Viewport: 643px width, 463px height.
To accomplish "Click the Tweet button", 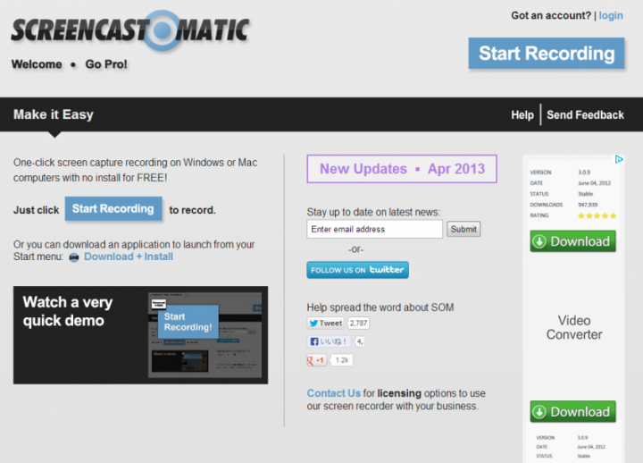I will (326, 324).
